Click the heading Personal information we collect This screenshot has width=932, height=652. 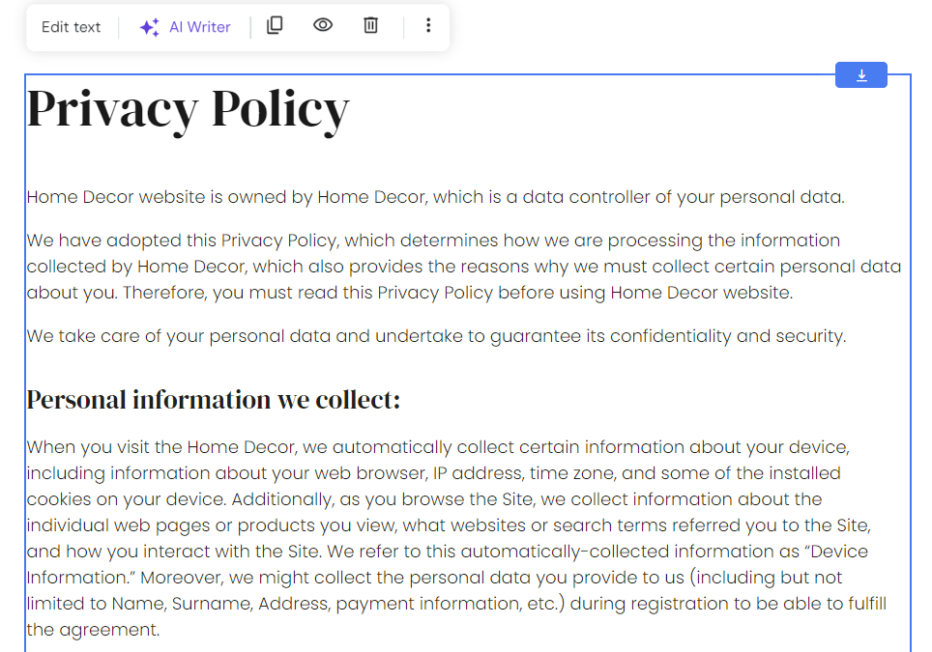pos(214,398)
